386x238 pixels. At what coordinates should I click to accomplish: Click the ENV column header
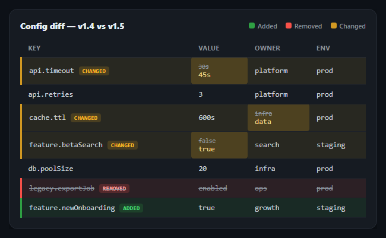(323, 48)
